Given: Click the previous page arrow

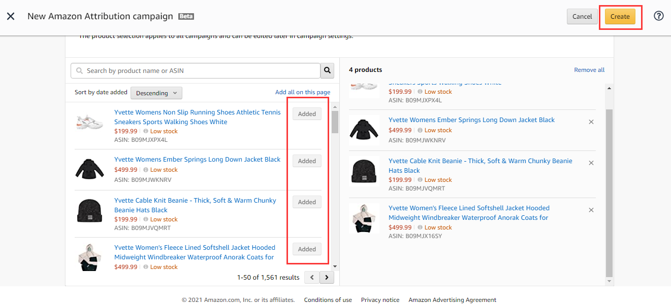Looking at the screenshot, I should [311, 277].
